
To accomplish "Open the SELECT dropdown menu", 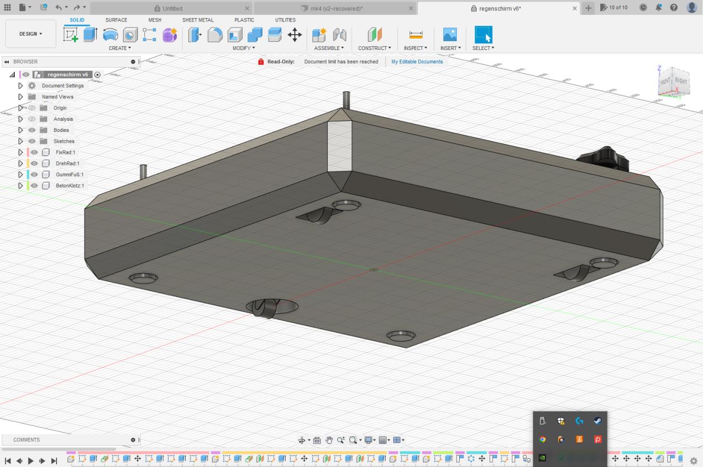I will tap(483, 48).
